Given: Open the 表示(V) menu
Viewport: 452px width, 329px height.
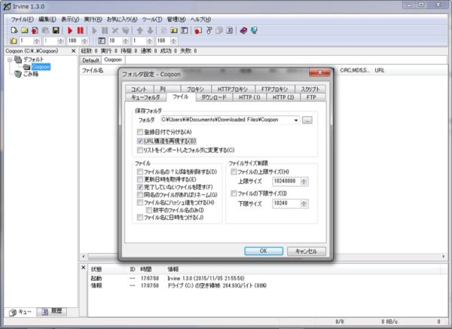Looking at the screenshot, I should [70, 20].
